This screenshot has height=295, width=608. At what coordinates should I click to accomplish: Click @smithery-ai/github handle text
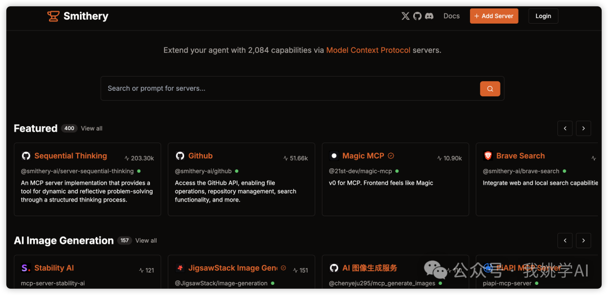click(x=203, y=171)
